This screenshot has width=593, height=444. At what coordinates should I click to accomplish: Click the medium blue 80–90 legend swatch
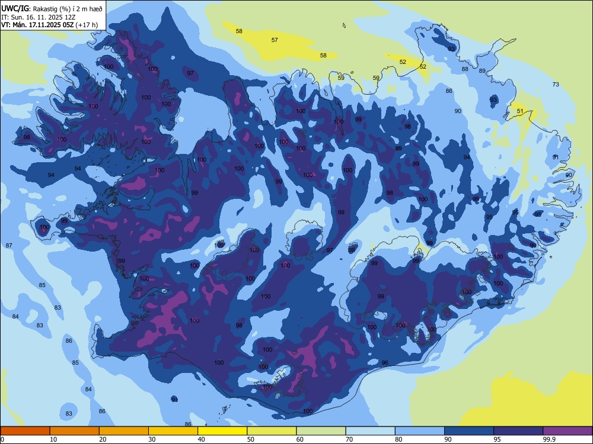(420, 431)
